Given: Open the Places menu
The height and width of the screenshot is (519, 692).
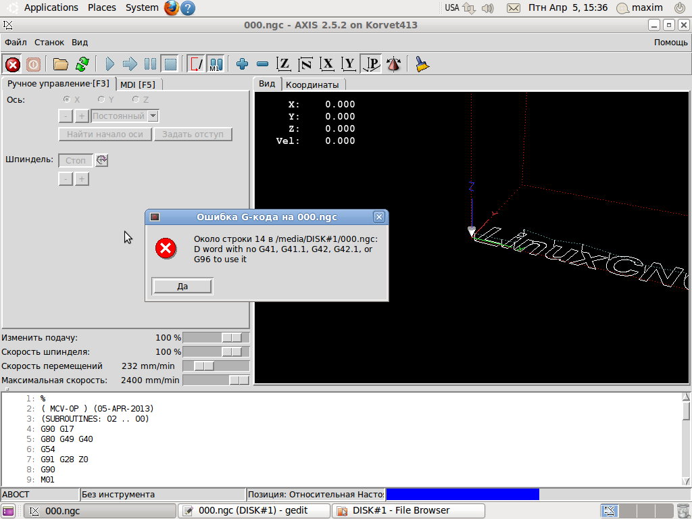Looking at the screenshot, I should click(101, 7).
